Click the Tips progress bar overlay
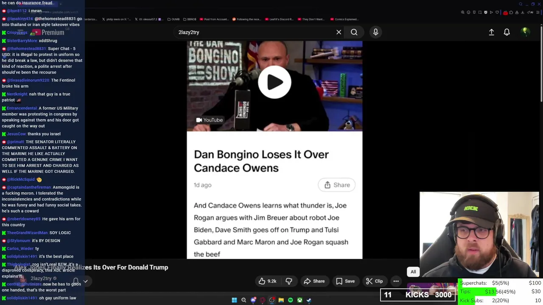 [x=500, y=291]
